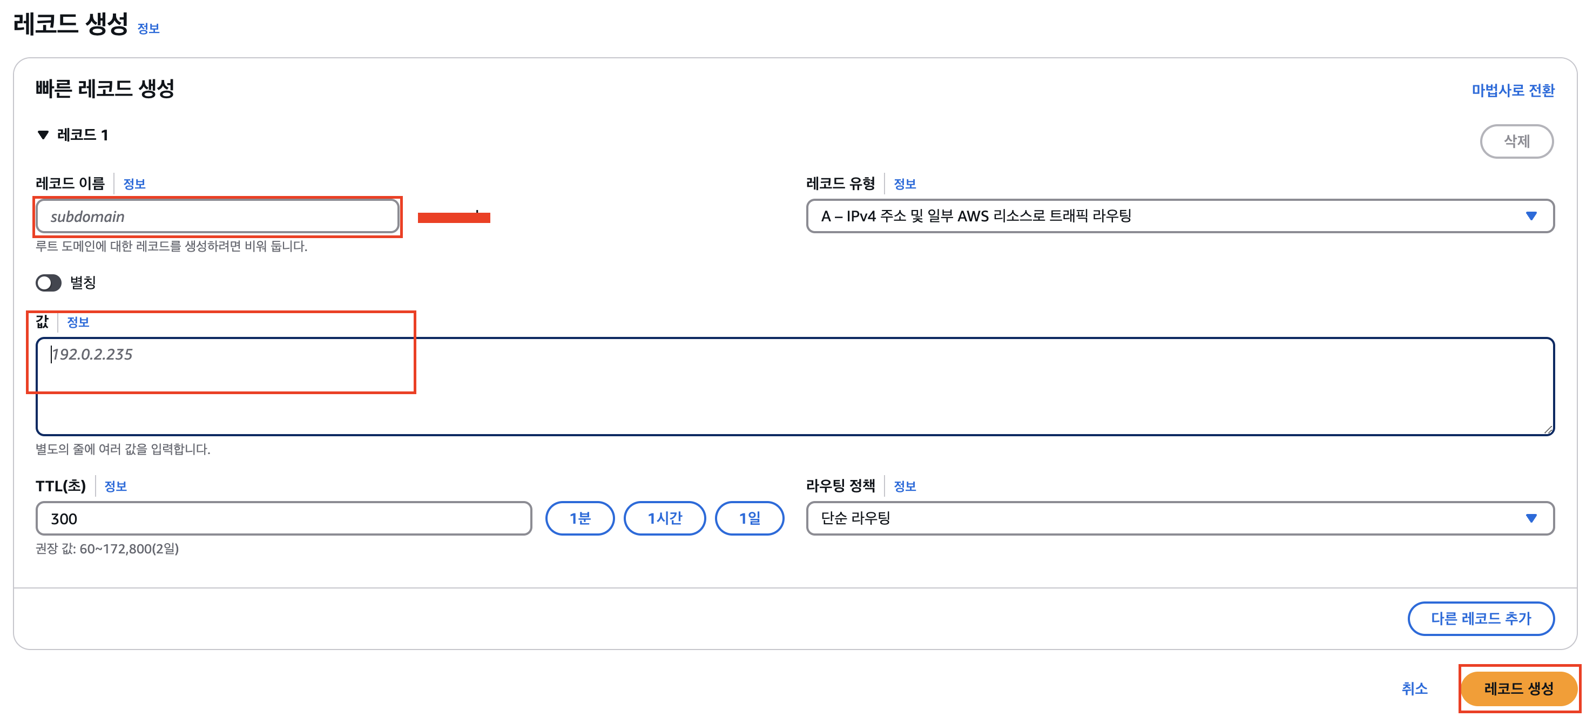Open 정보 help next to TTL(초)
The width and height of the screenshot is (1593, 717).
coord(116,486)
